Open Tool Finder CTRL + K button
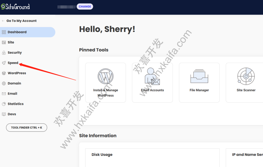This screenshot has height=167, width=263. 27,128
